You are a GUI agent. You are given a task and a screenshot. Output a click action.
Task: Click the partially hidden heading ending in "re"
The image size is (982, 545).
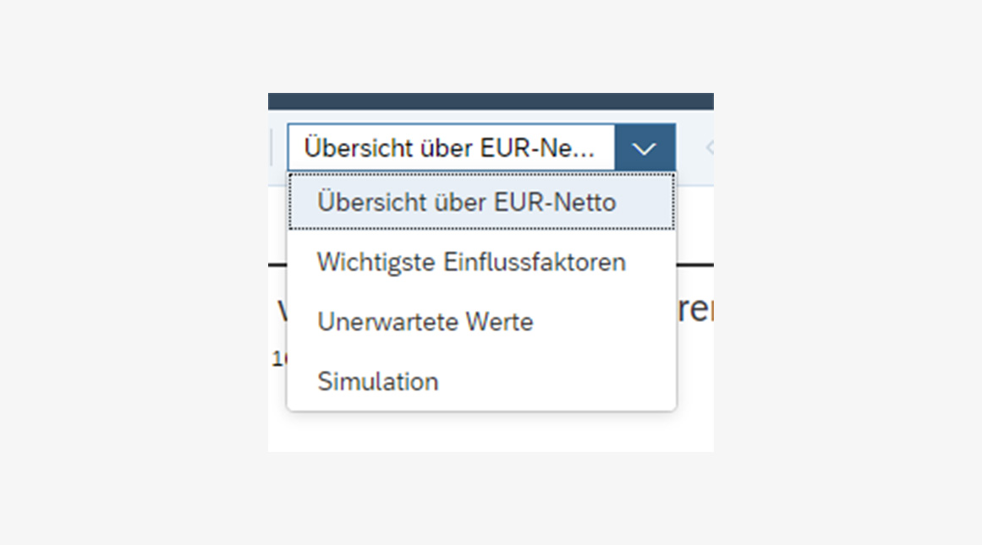coord(695,309)
